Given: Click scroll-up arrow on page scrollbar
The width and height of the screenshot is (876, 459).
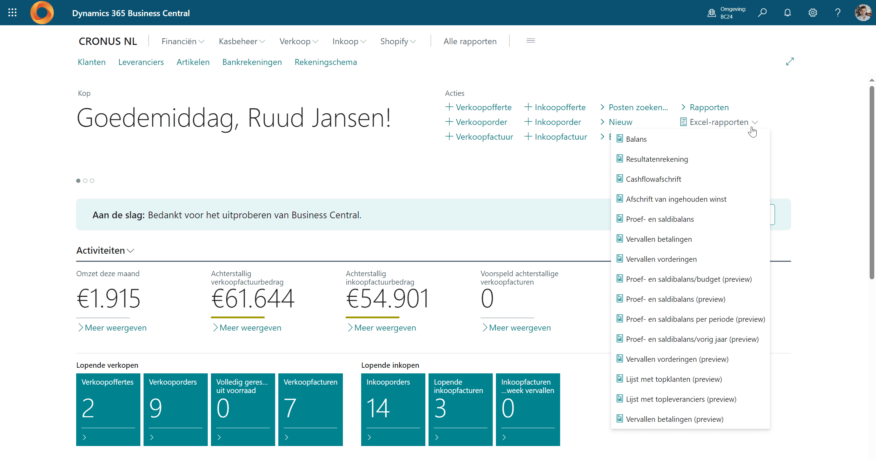Looking at the screenshot, I should tap(872, 80).
